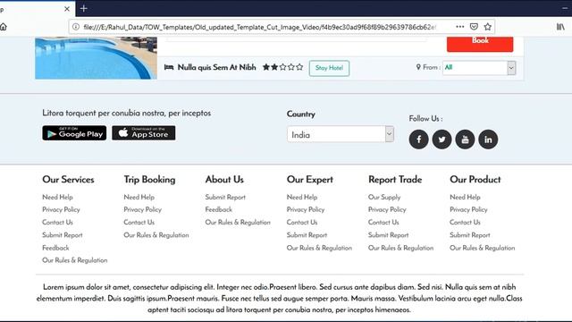This screenshot has height=322, width=572.
Task: Open Privacy Policy under Report Trade
Action: 387,209
